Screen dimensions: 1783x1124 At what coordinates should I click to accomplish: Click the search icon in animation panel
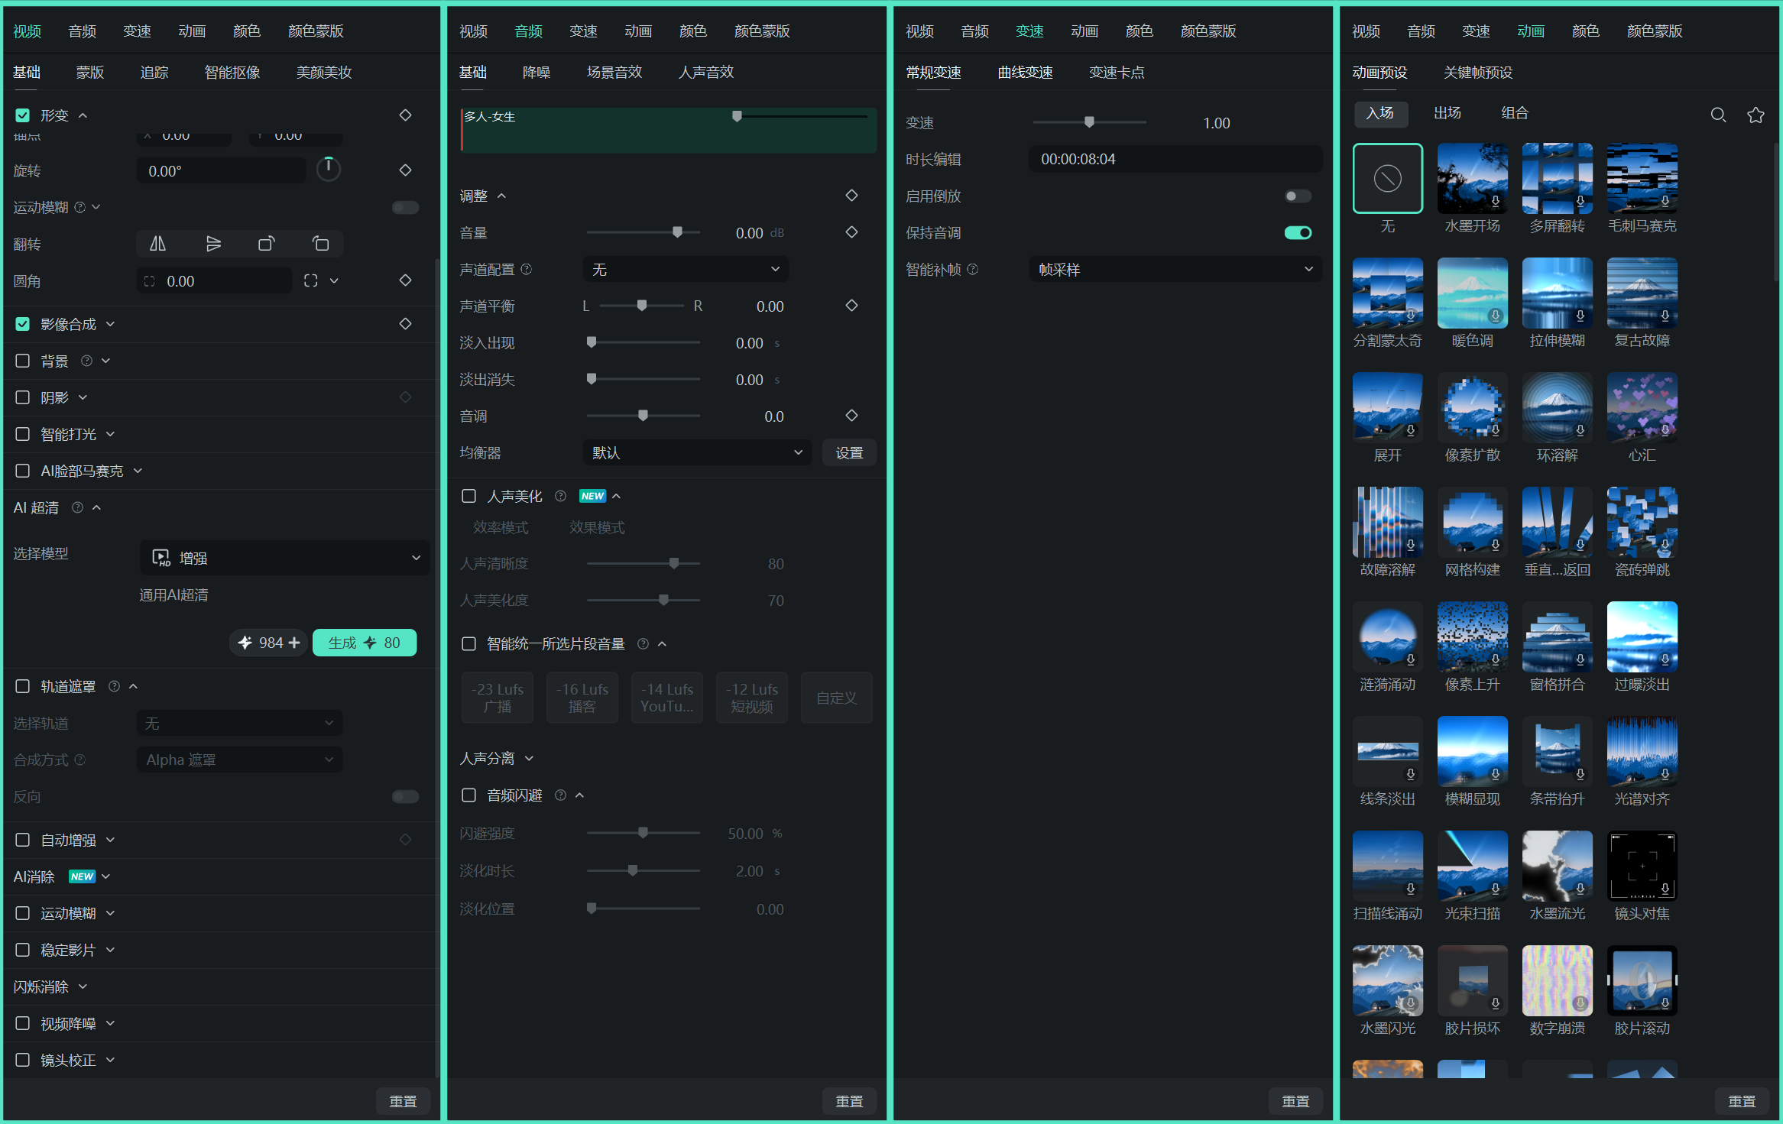pyautogui.click(x=1718, y=115)
